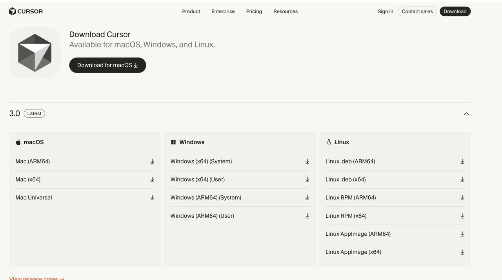
Task: Open the View release notes link
Action: point(36,278)
